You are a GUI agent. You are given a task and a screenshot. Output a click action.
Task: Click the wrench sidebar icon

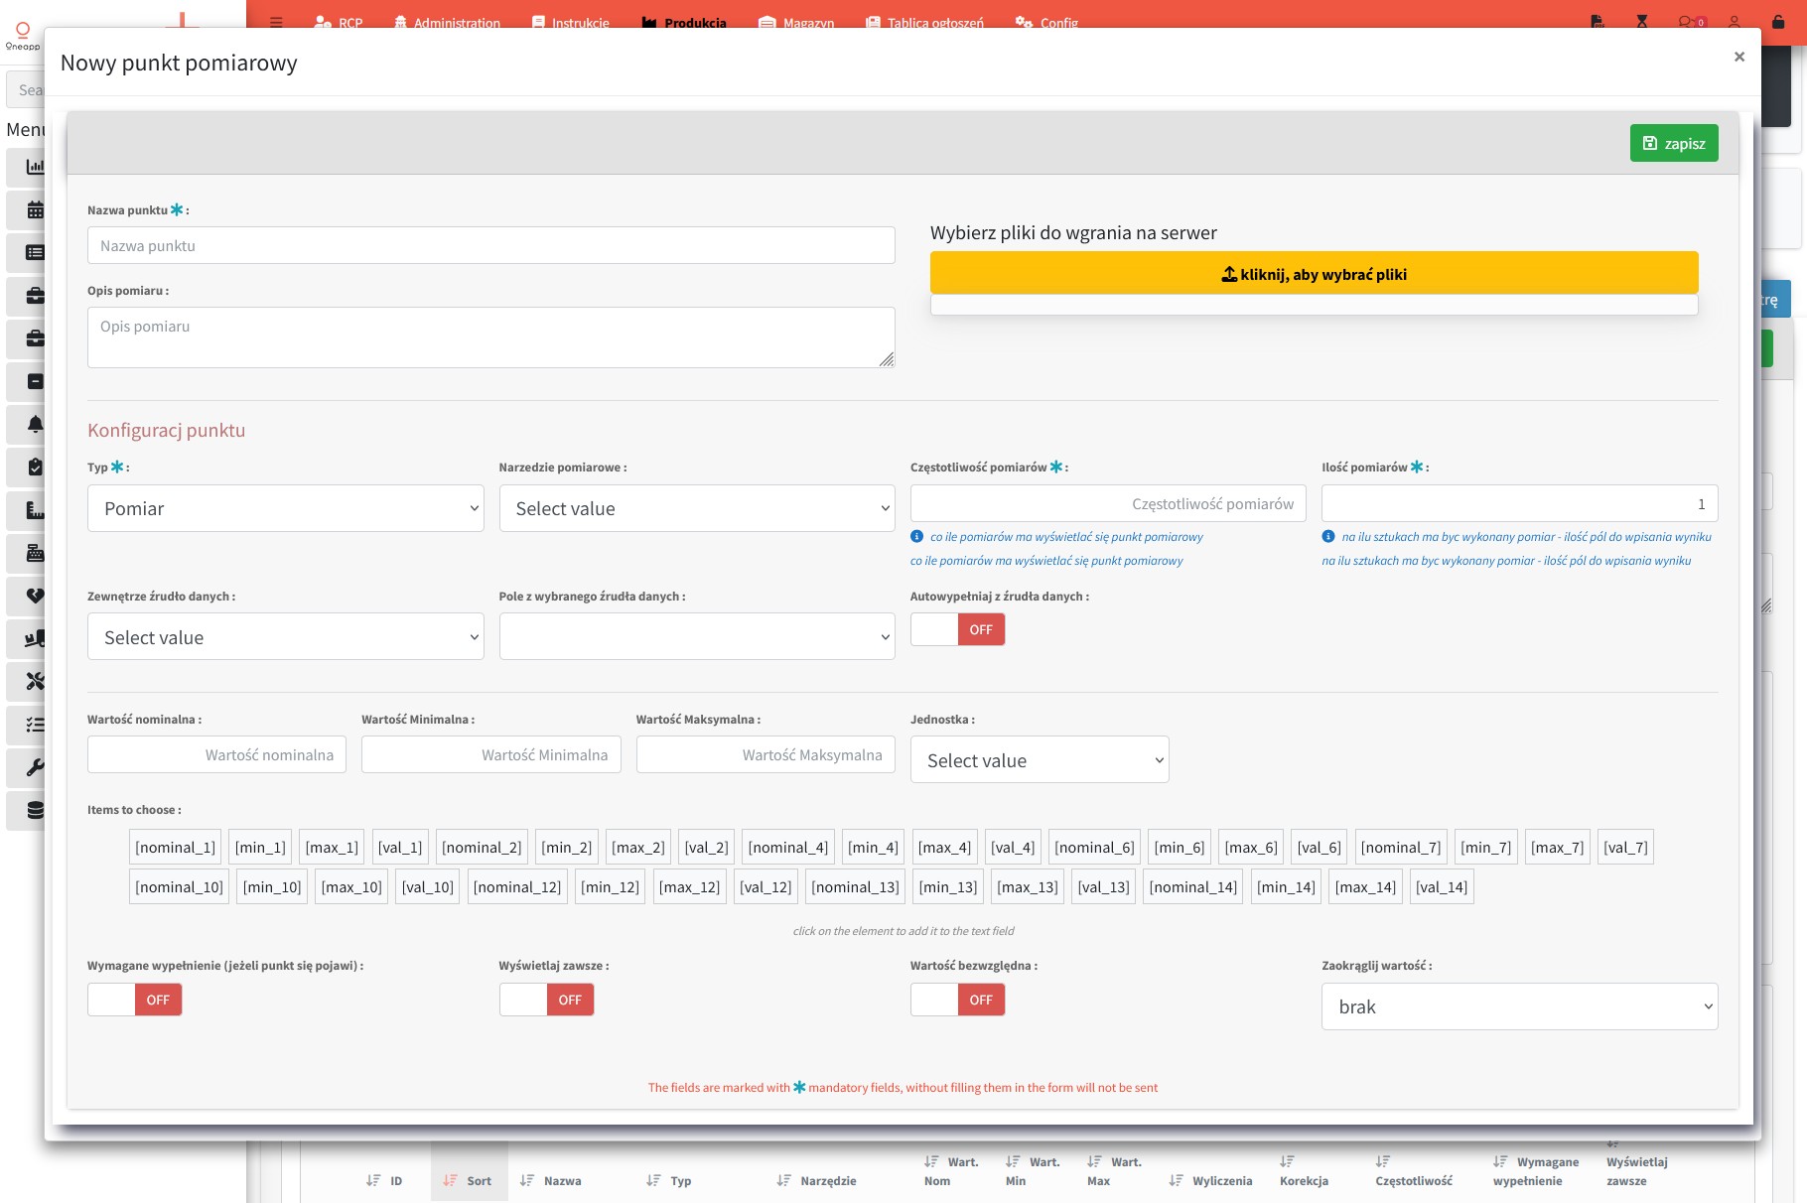click(x=35, y=767)
